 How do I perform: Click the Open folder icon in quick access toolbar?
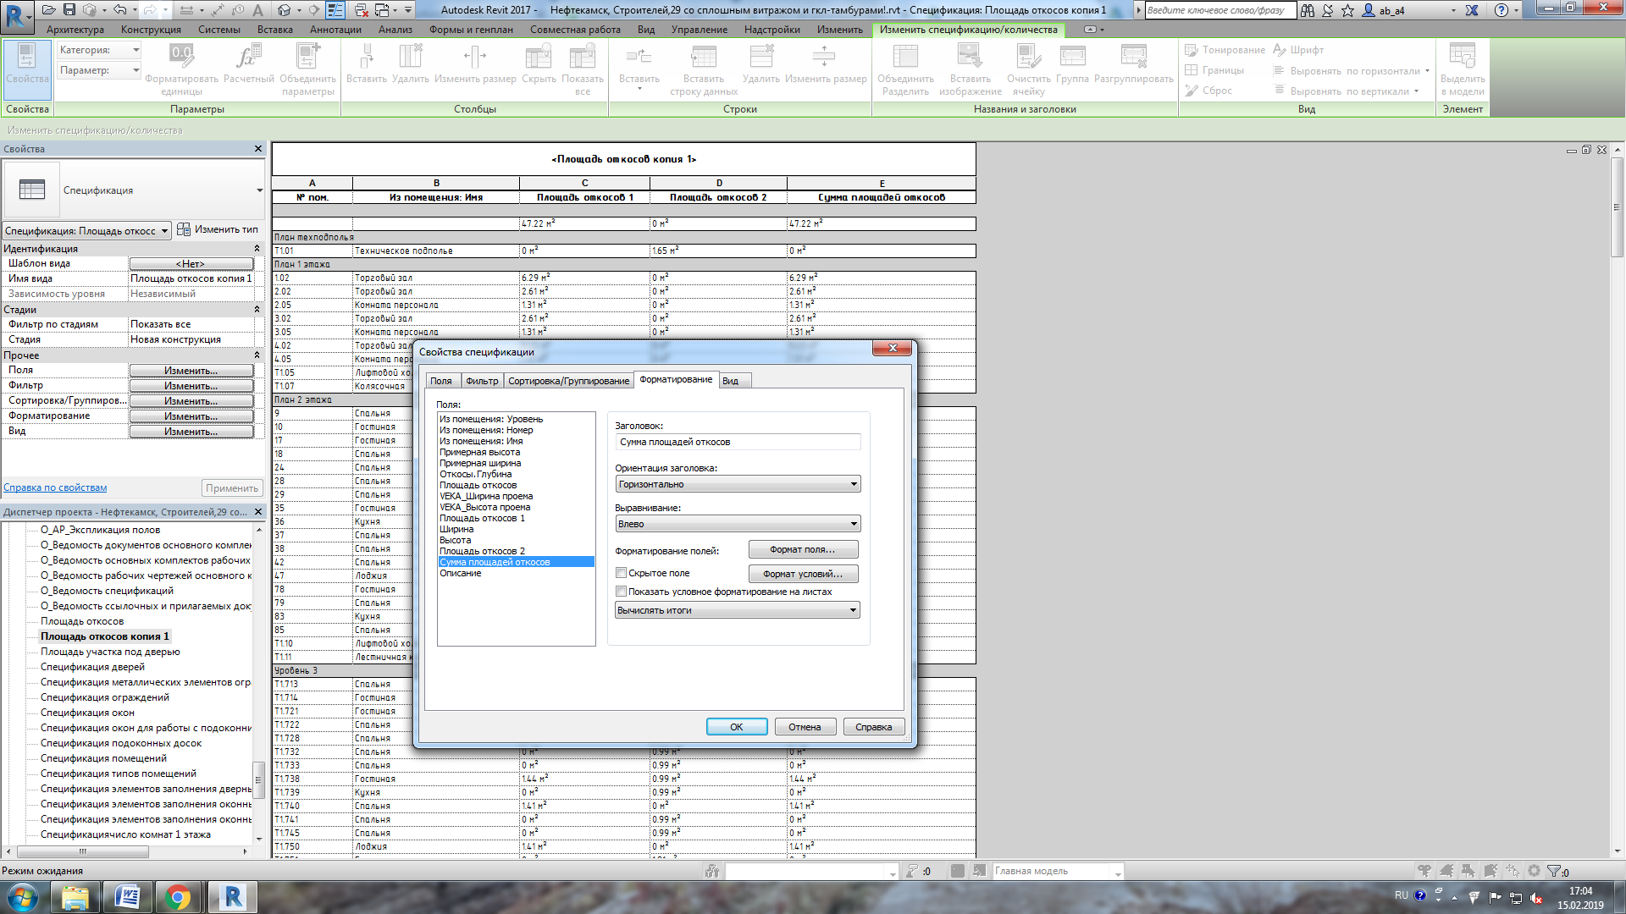coord(49,9)
